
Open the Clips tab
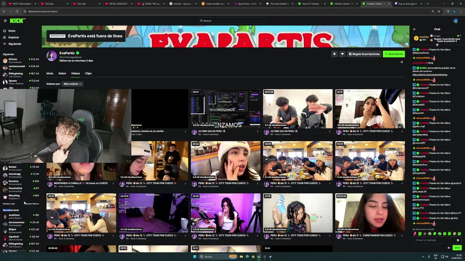coord(88,73)
